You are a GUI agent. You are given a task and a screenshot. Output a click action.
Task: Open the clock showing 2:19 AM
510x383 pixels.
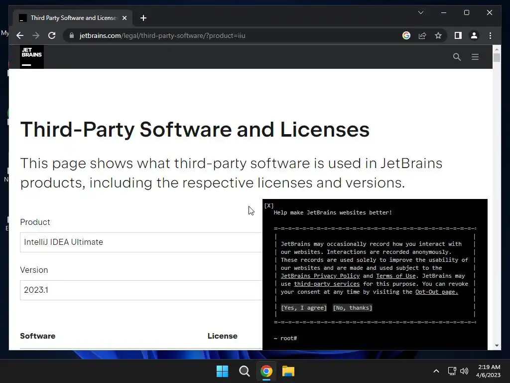488,371
